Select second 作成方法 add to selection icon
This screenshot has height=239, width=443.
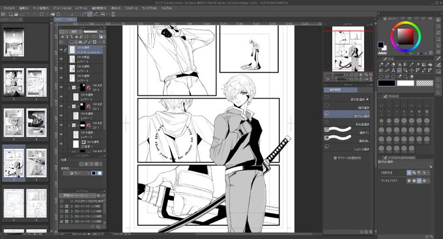tap(414, 173)
